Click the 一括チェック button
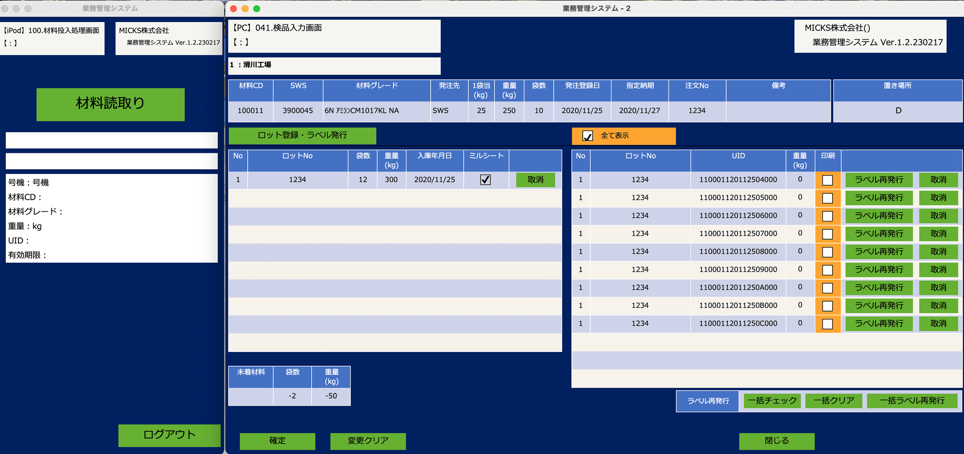 pyautogui.click(x=772, y=401)
